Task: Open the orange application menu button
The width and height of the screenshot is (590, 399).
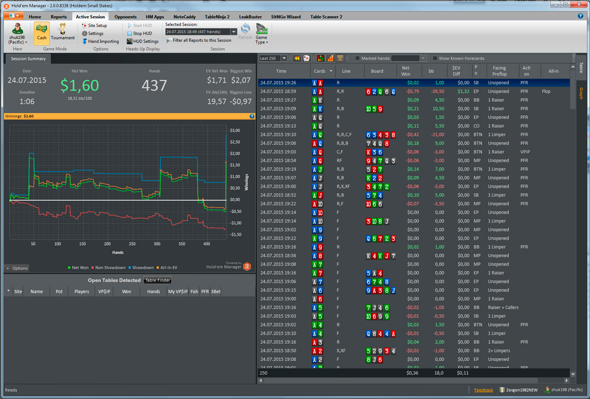Action: pos(14,16)
